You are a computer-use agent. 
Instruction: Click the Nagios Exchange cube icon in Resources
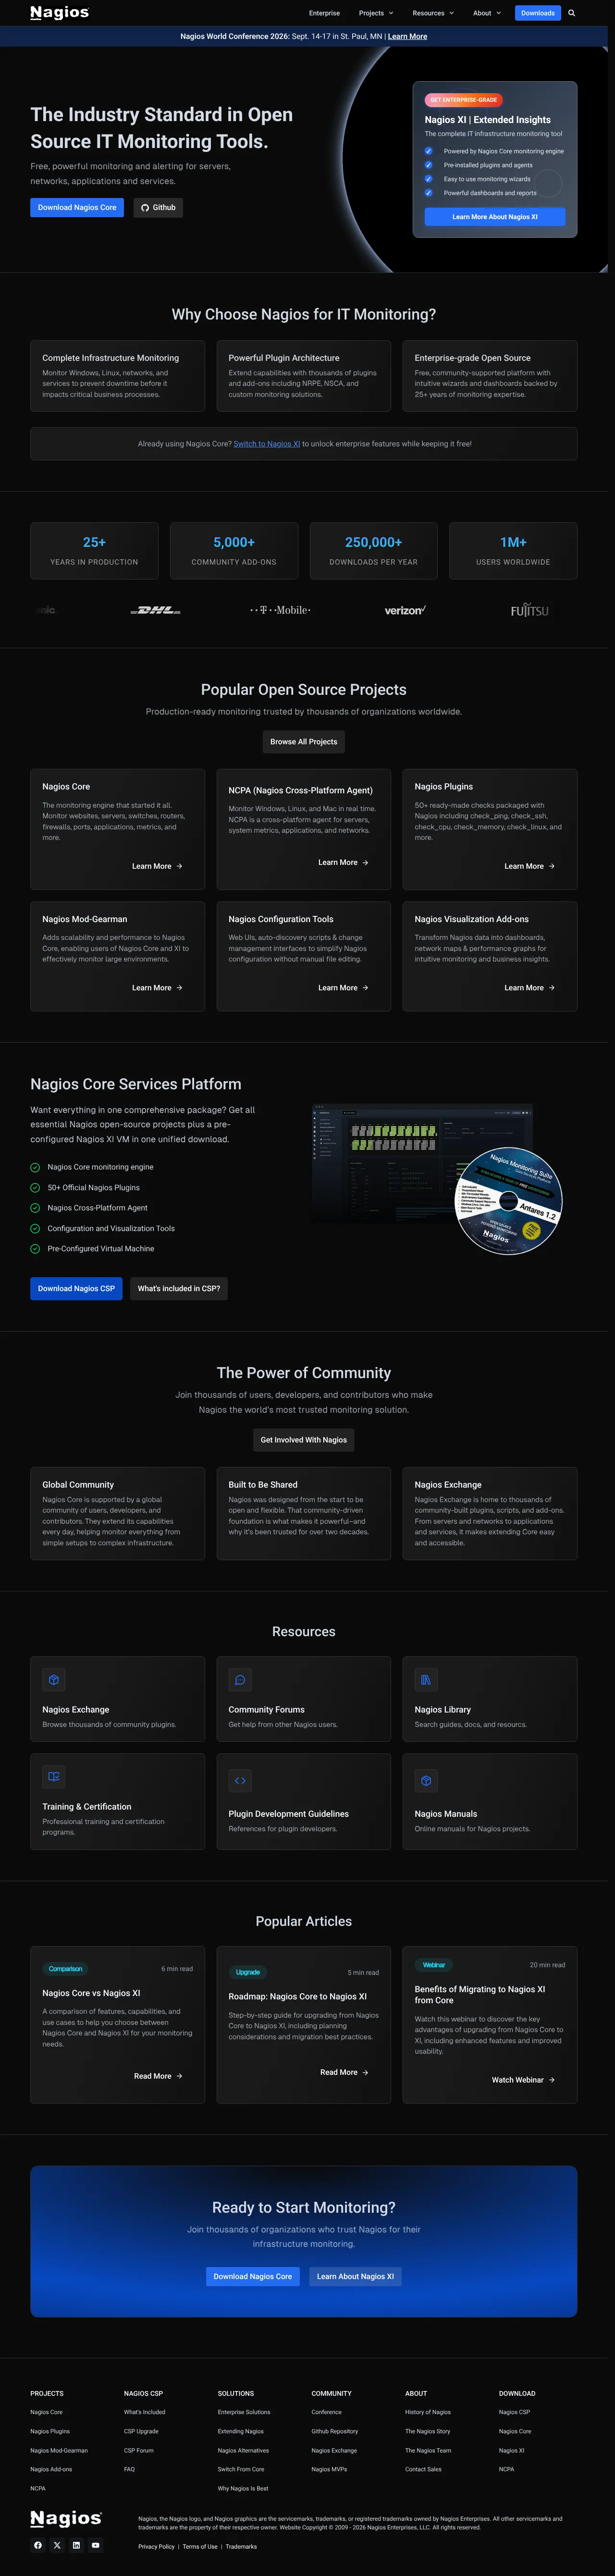(54, 1680)
